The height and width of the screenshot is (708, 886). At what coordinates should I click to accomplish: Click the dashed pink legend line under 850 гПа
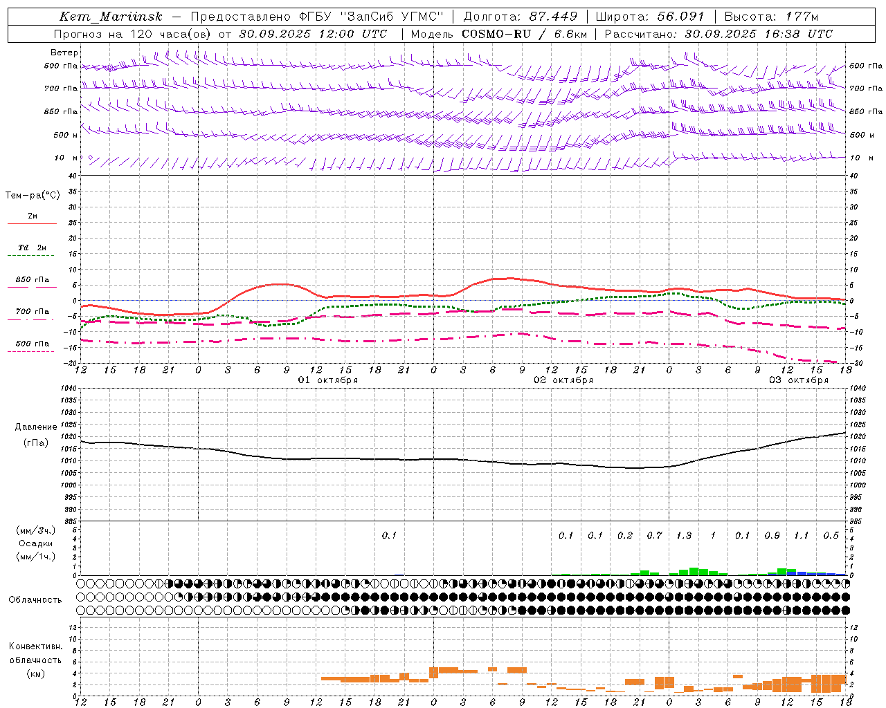pos(32,288)
